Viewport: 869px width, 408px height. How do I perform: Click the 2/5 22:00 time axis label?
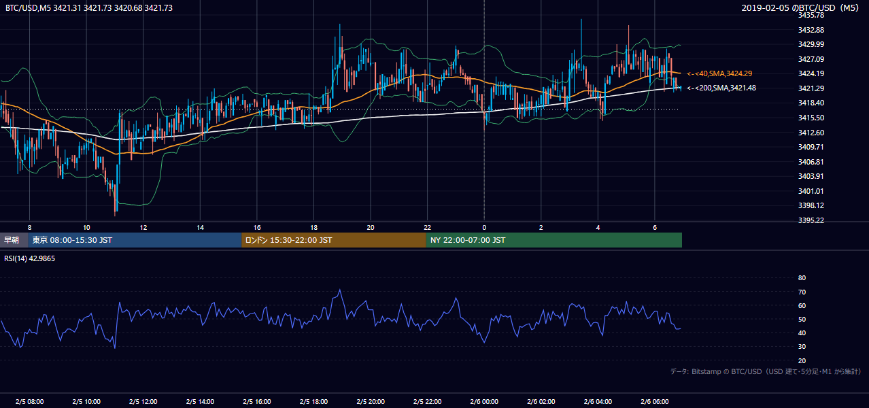(x=428, y=401)
